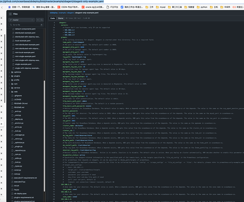
Task: Open init.sh in file tree
Action: coord(17,186)
